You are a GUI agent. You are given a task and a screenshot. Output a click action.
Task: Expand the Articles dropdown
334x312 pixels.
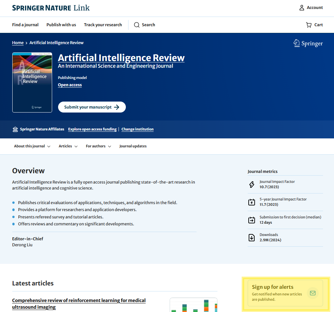tap(68, 146)
